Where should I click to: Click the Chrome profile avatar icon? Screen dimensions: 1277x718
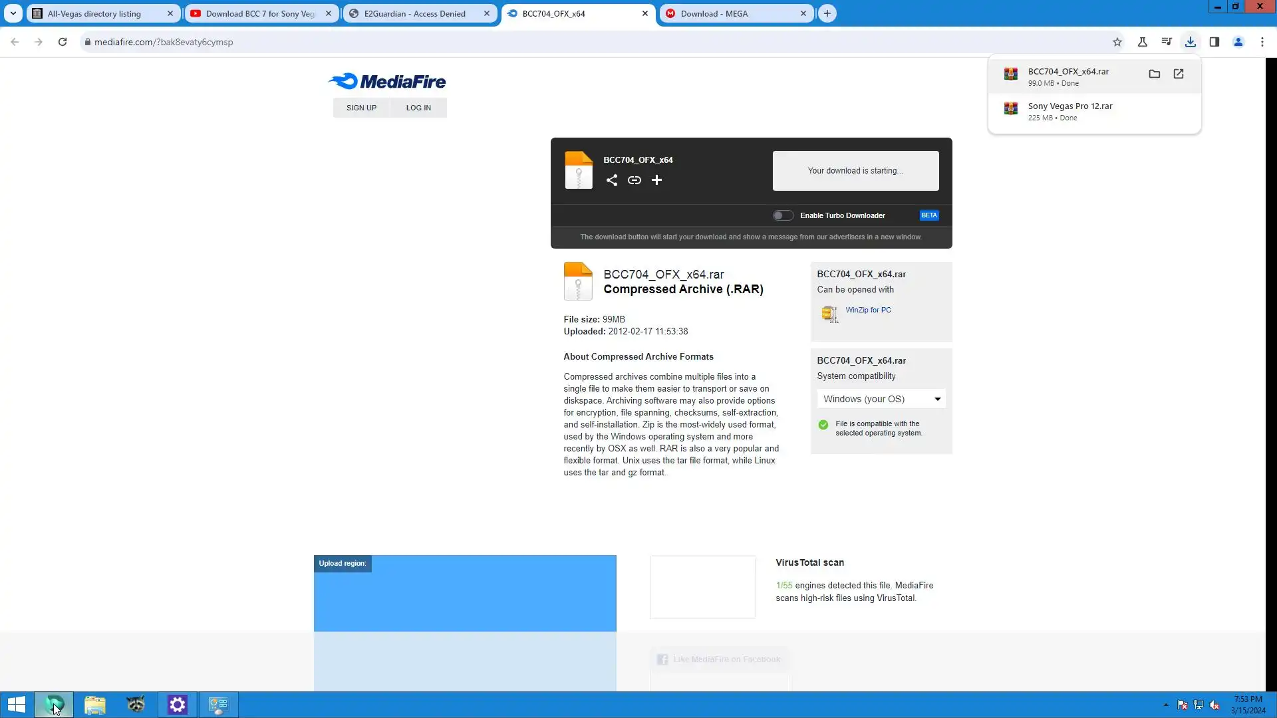click(1238, 42)
